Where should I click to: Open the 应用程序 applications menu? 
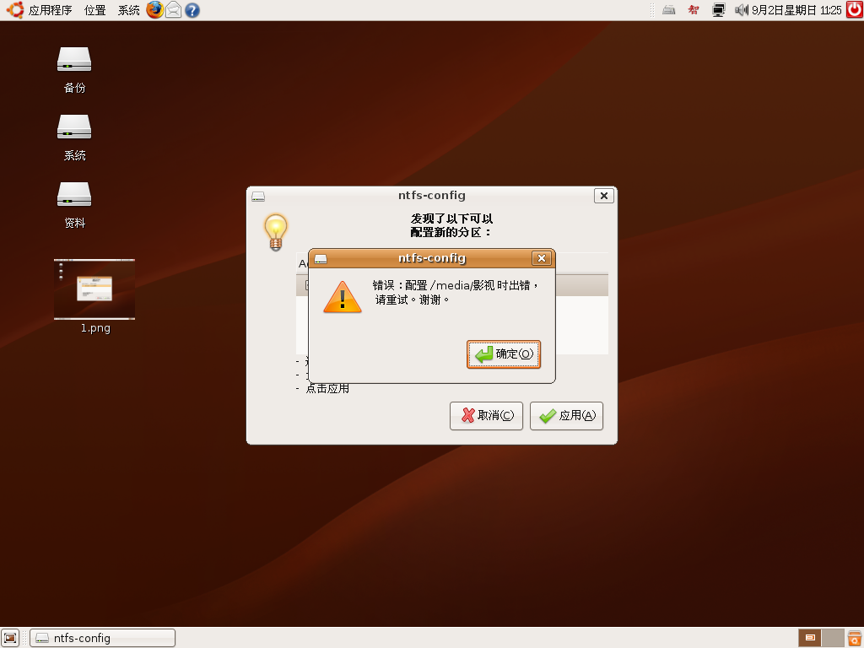50,10
